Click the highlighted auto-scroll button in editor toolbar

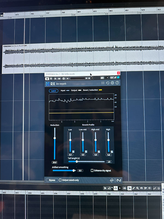[116, 188]
